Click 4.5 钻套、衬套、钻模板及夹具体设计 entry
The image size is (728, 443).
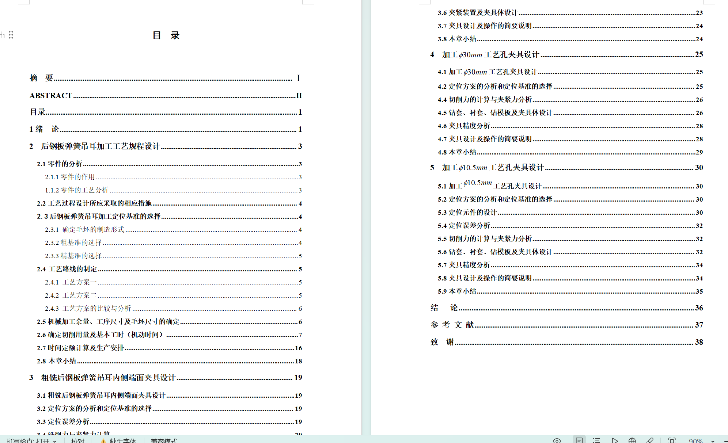[x=570, y=112]
